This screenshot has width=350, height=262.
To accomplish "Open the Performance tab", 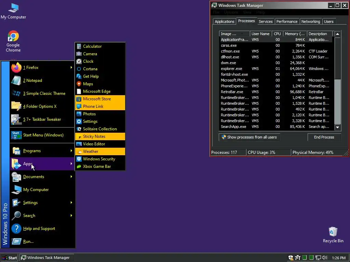I will pos(287,21).
